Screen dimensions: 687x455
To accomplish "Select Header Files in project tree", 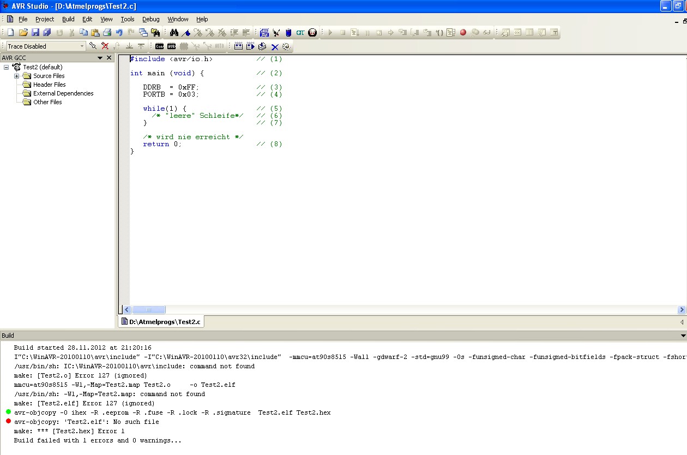I will click(49, 85).
